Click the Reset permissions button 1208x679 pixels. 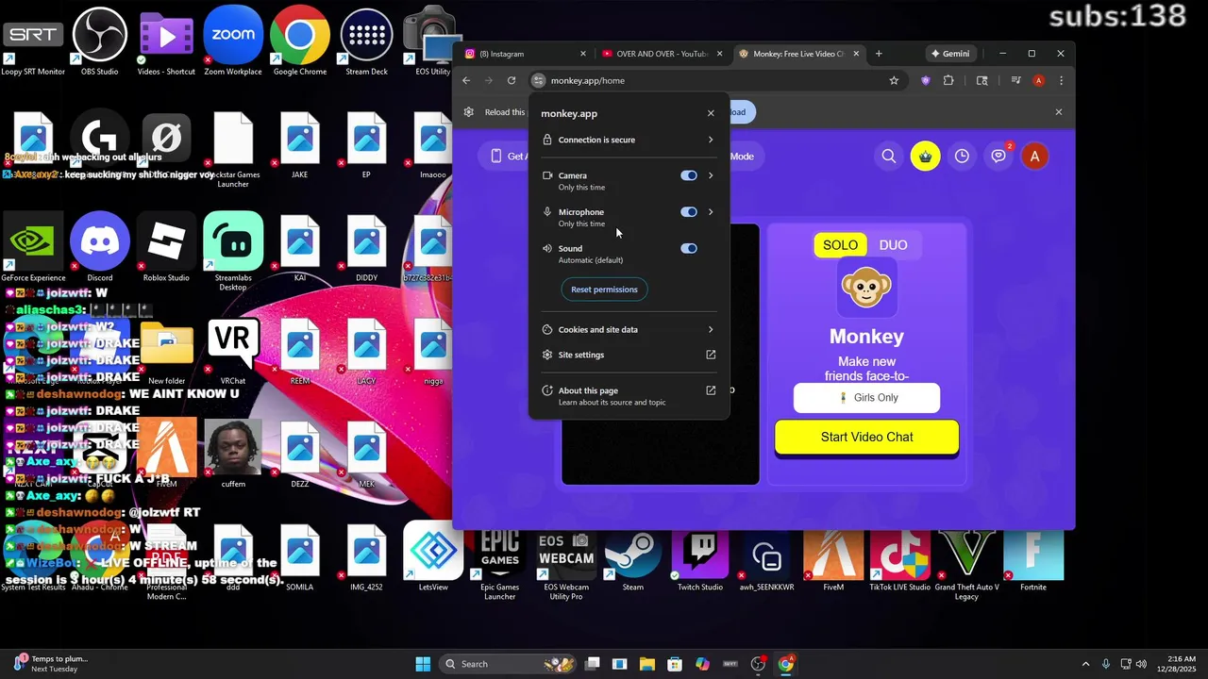pyautogui.click(x=604, y=290)
